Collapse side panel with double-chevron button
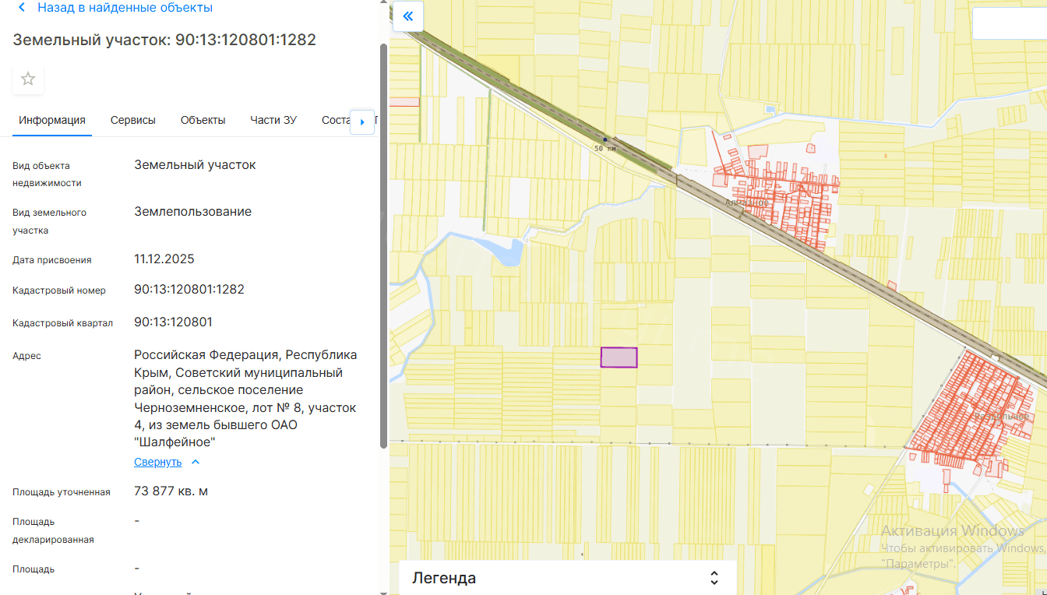Viewport: 1047px width, 595px height. coord(407,16)
